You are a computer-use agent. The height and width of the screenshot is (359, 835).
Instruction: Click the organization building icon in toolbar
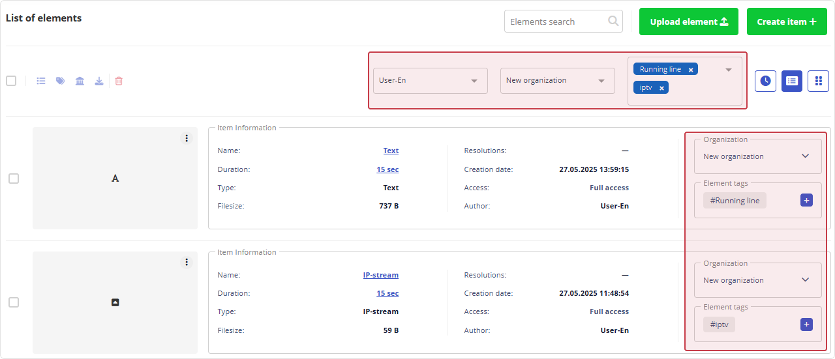[80, 81]
